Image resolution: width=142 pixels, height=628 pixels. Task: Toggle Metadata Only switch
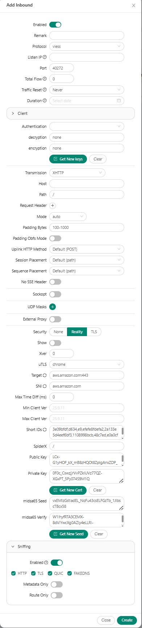(57, 584)
